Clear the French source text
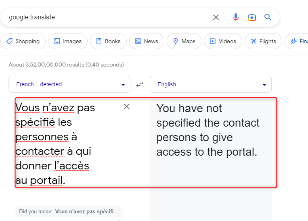Screen dimensions: 308x221 (127, 106)
